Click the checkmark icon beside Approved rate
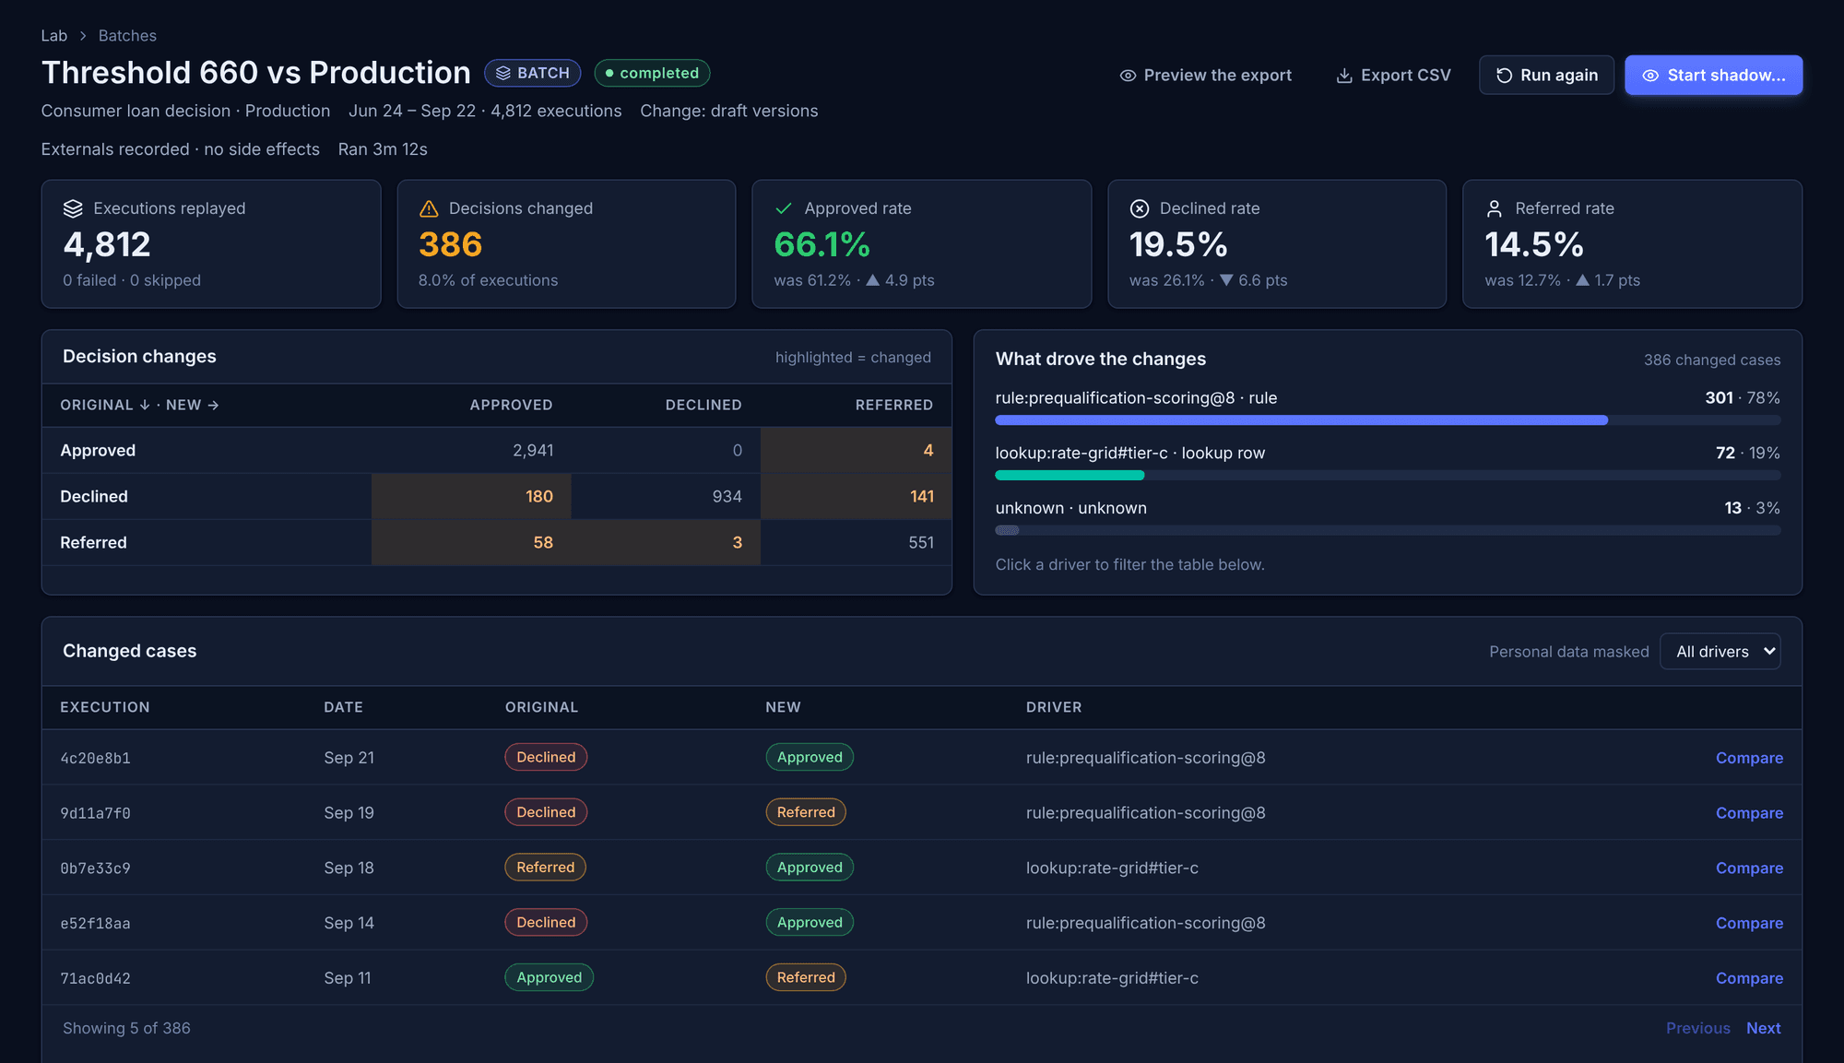1844x1063 pixels. (x=784, y=208)
